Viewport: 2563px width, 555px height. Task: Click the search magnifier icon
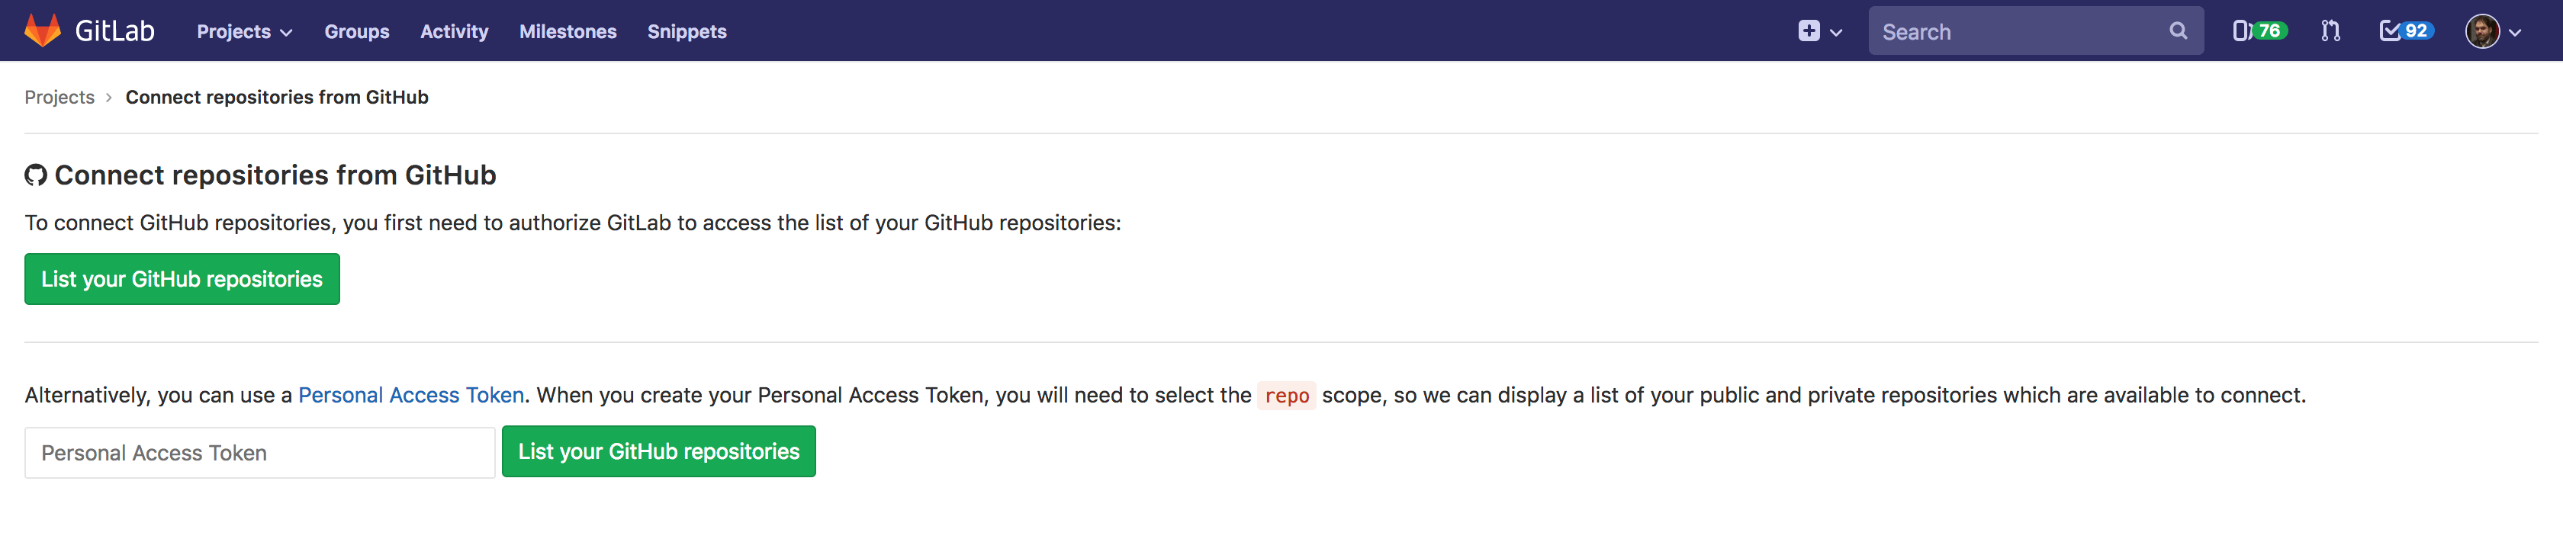pos(2178,30)
